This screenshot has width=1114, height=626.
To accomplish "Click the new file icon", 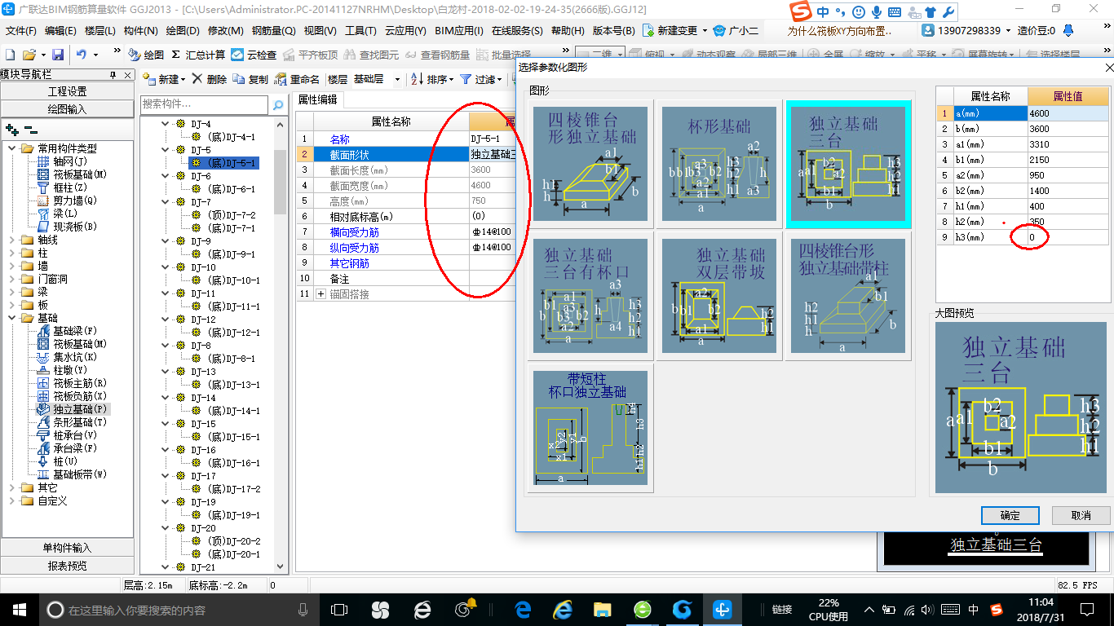I will tap(10, 55).
